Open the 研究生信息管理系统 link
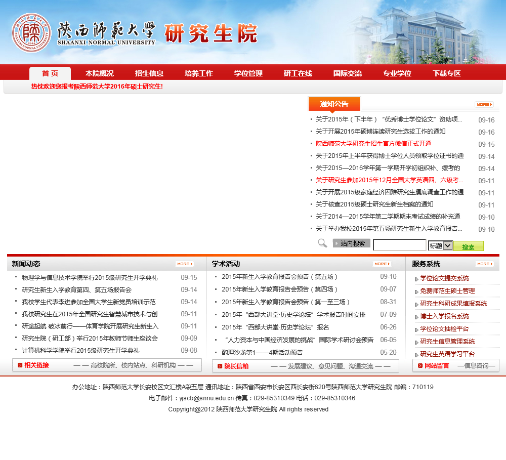This screenshot has height=460, width=506. tap(447, 342)
